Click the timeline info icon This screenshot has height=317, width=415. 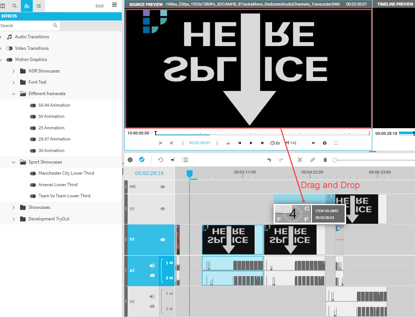click(x=130, y=160)
